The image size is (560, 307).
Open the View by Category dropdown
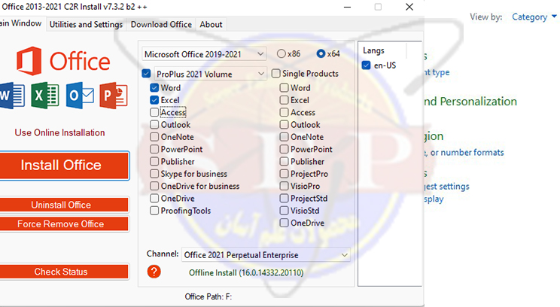pyautogui.click(x=534, y=17)
